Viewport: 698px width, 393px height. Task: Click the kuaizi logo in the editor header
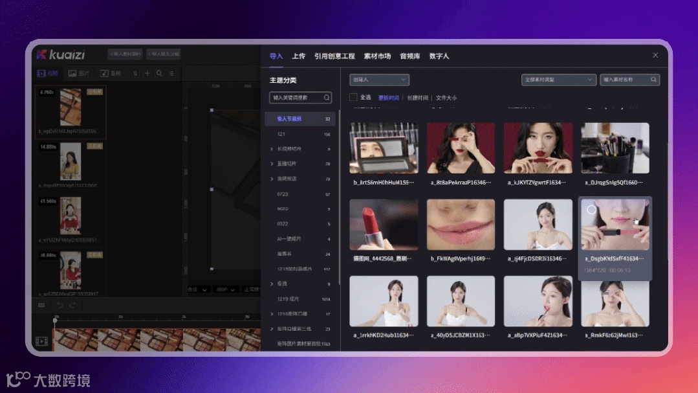coord(61,55)
